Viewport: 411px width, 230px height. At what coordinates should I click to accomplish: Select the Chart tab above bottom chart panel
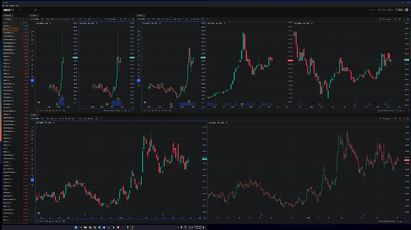(34, 115)
